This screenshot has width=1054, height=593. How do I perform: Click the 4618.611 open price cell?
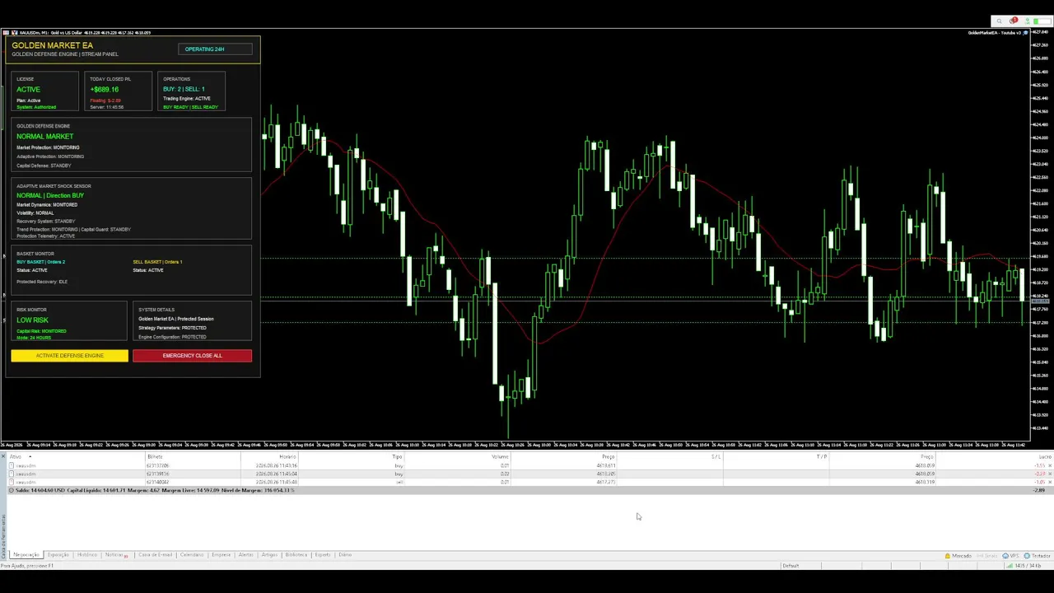coord(605,466)
